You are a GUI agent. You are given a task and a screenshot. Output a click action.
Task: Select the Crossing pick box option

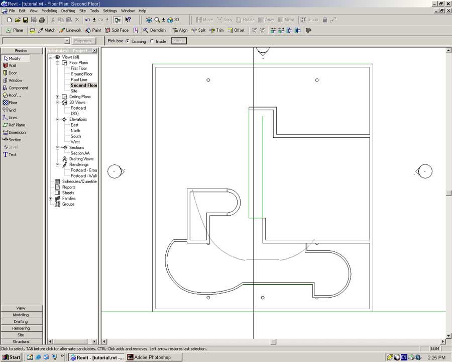tap(127, 41)
